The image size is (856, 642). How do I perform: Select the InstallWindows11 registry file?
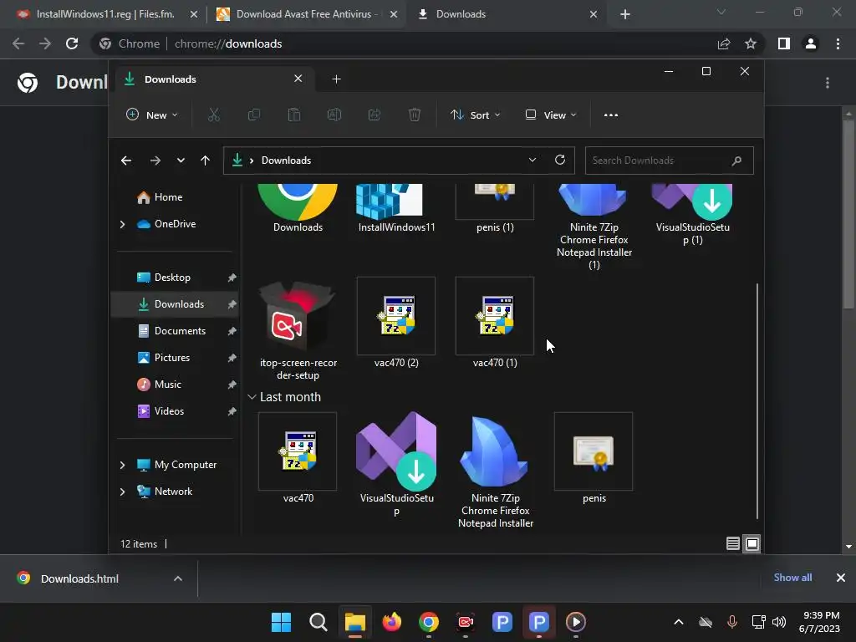click(396, 208)
